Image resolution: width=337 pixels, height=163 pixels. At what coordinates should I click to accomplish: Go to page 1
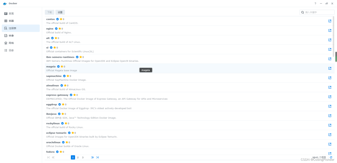coord(73,157)
